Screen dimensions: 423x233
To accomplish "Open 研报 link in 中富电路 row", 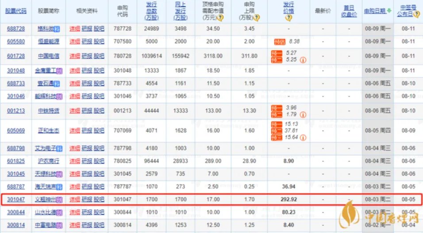I will click(87, 225).
